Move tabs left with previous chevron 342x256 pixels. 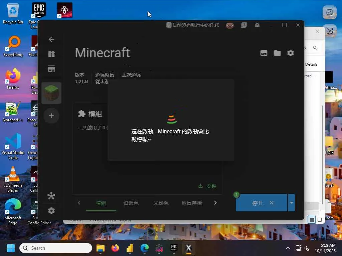79,203
